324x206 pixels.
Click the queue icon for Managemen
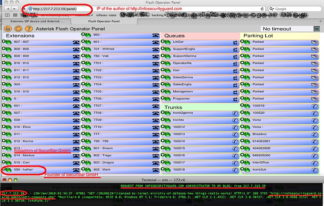(x=235, y=92)
